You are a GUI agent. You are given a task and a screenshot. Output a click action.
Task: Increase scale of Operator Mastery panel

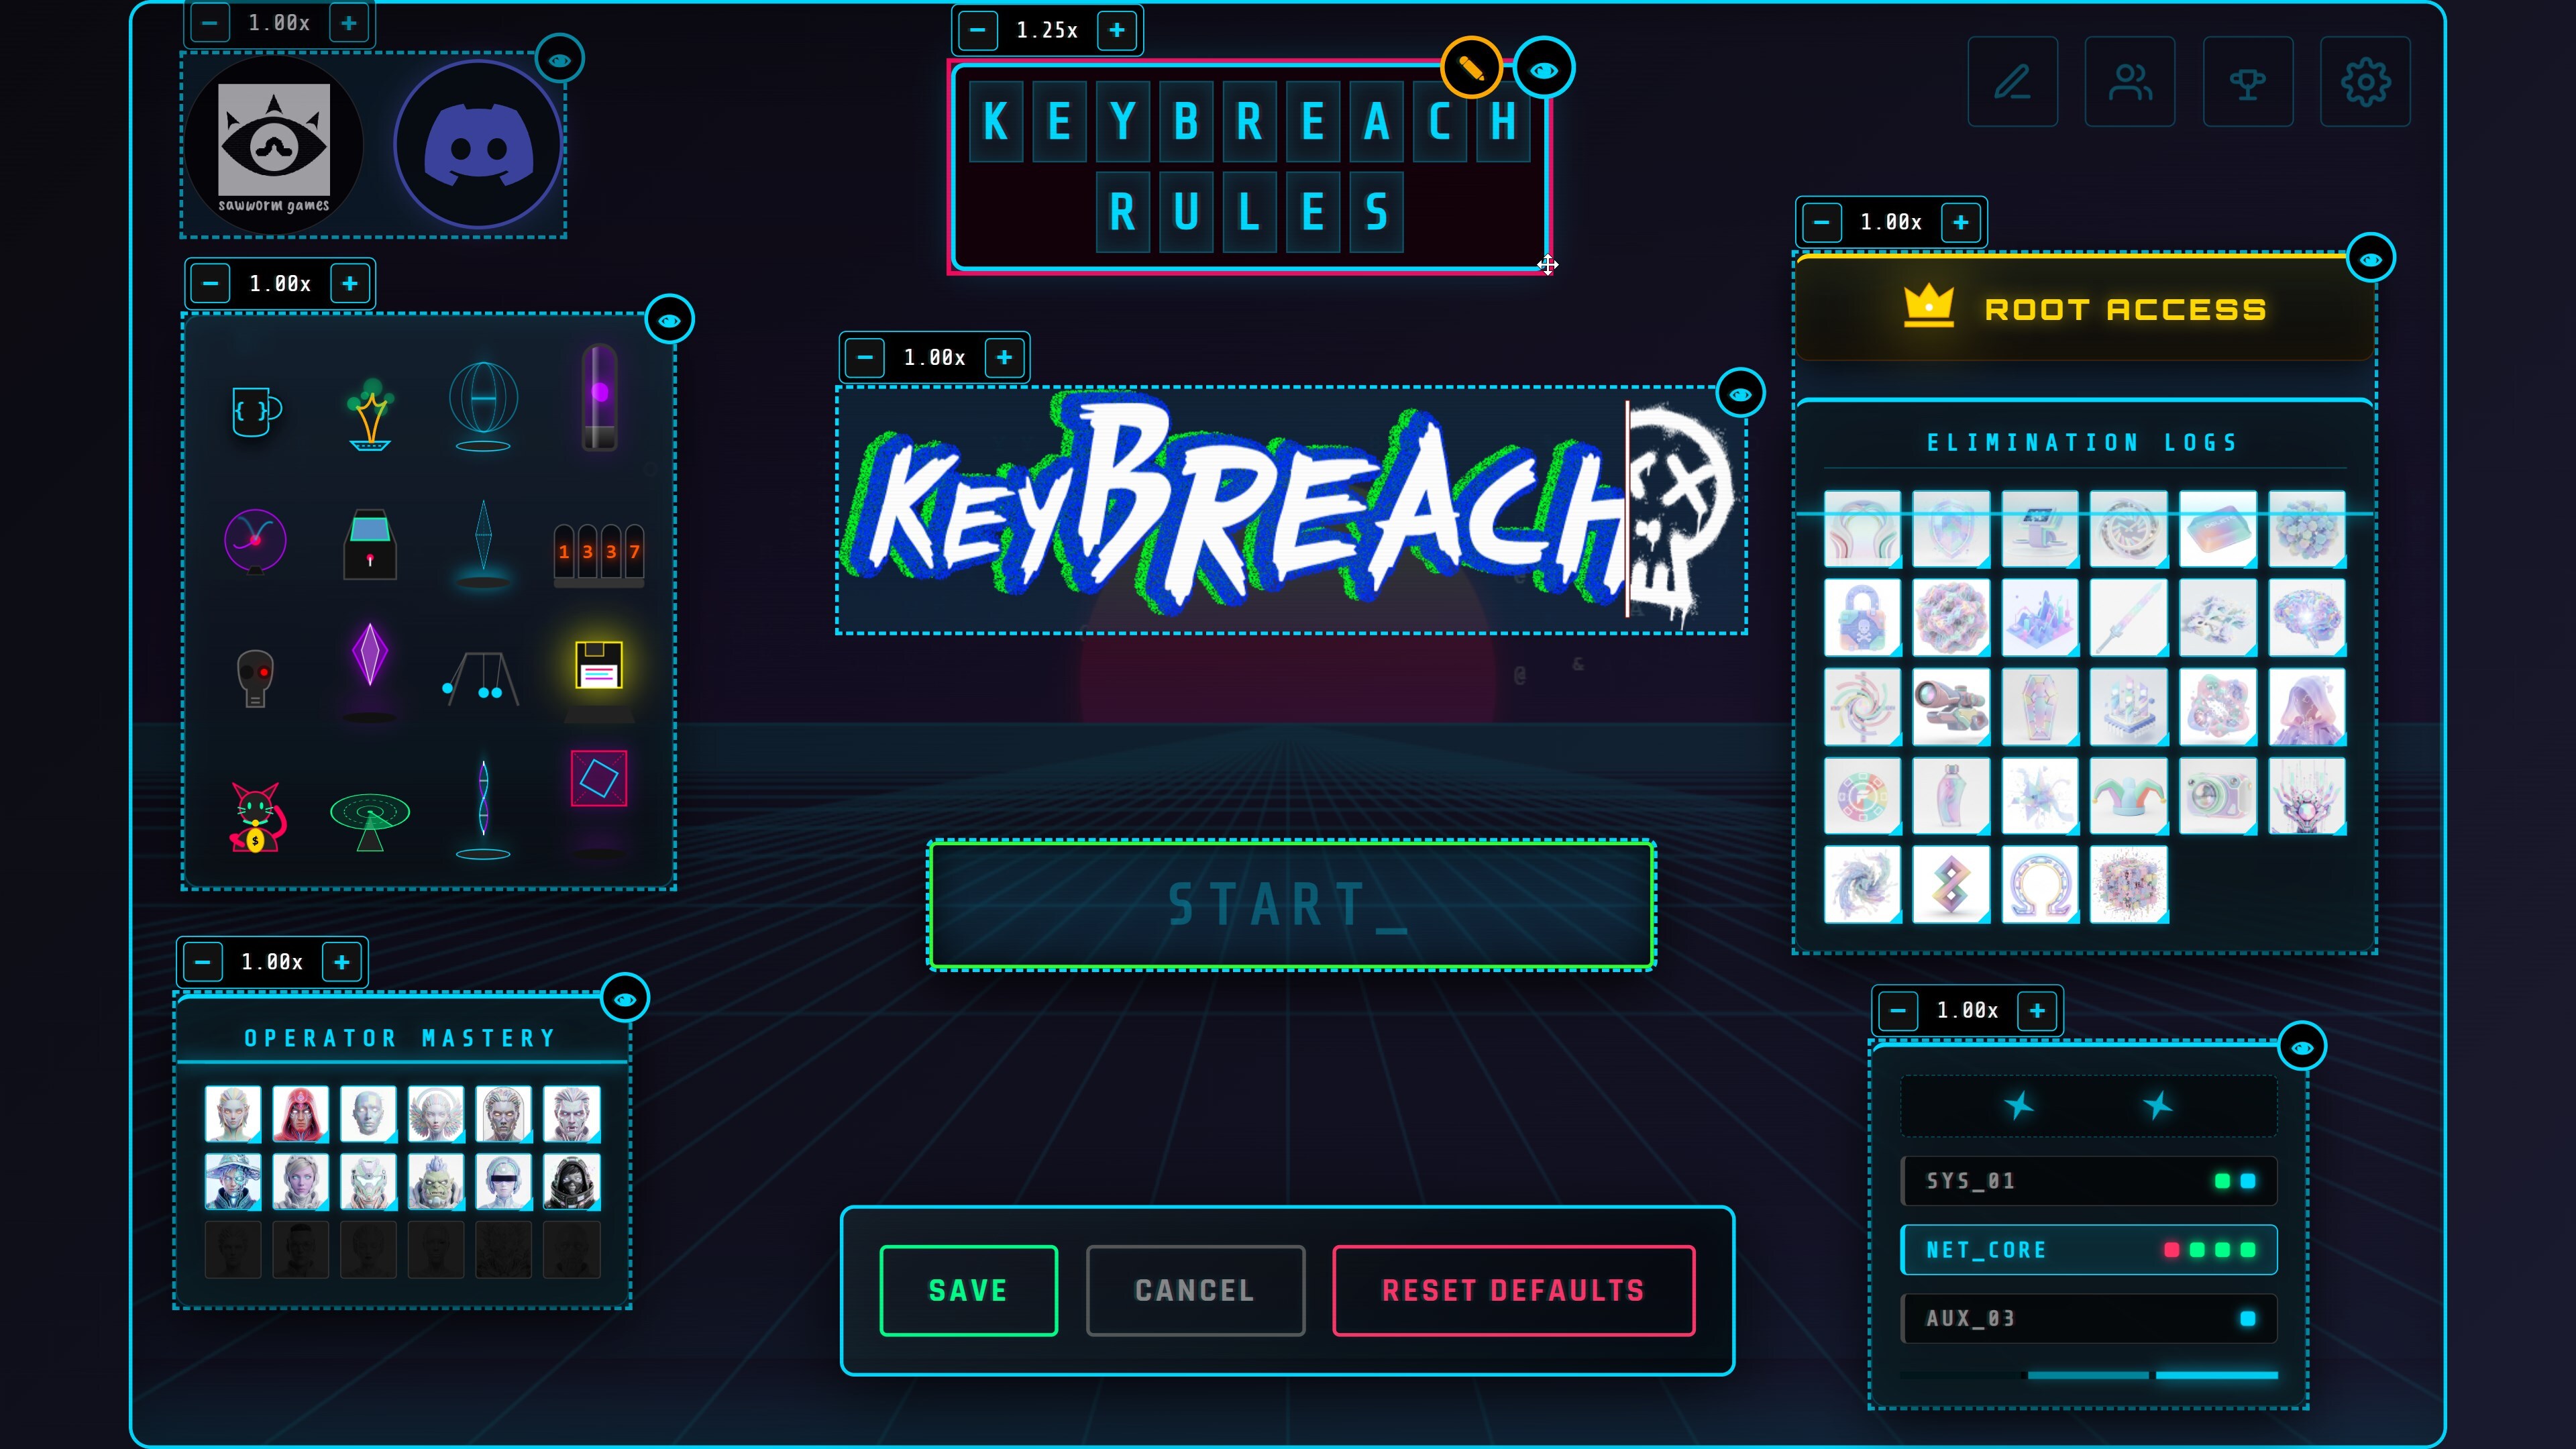[x=342, y=962]
